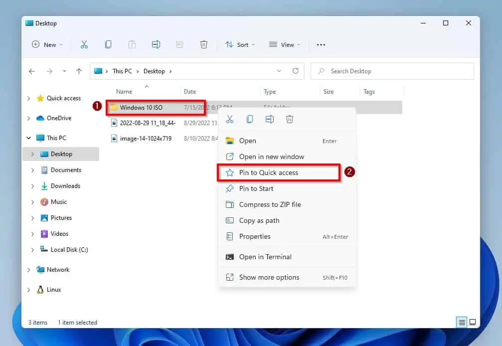
Task: Expand the Linux tree node
Action: click(x=29, y=290)
